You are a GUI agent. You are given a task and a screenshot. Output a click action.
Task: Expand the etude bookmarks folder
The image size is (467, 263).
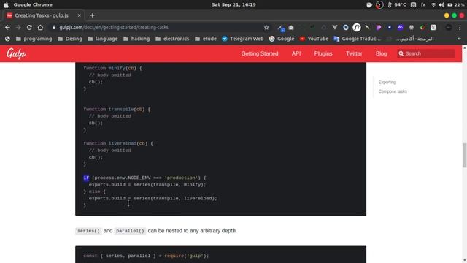(206, 39)
